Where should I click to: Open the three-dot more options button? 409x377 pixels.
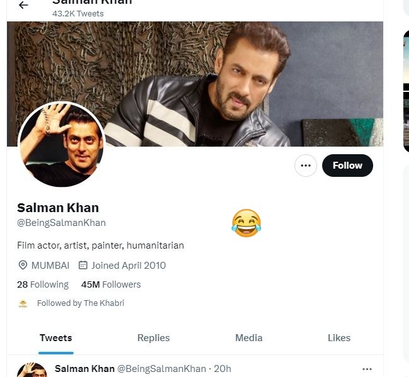(x=306, y=166)
